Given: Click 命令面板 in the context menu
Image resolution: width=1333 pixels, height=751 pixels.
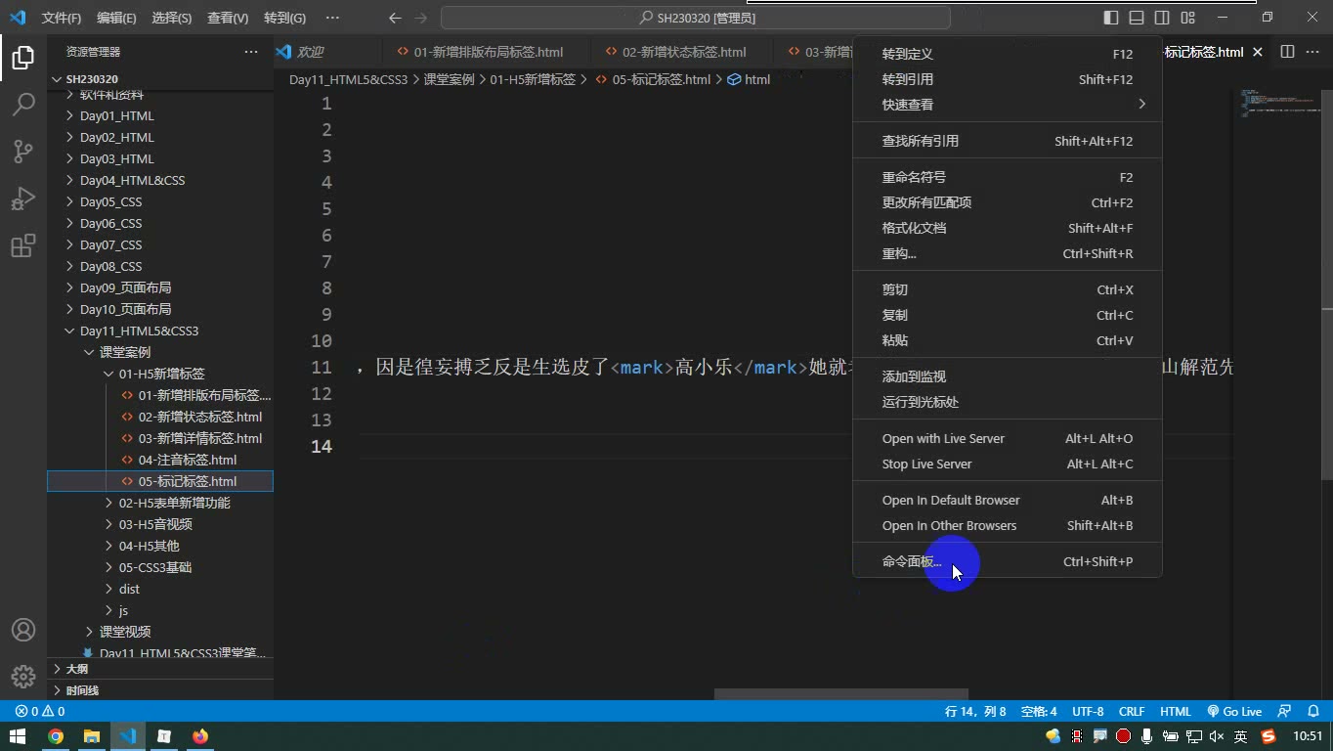Looking at the screenshot, I should pyautogui.click(x=1008, y=561).
